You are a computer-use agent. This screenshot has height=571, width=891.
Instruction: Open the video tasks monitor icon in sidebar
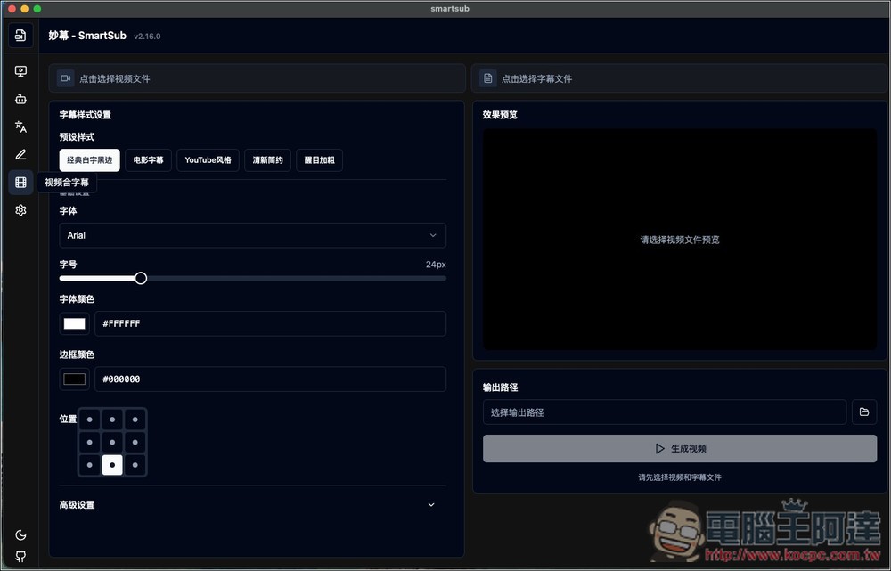(20, 71)
